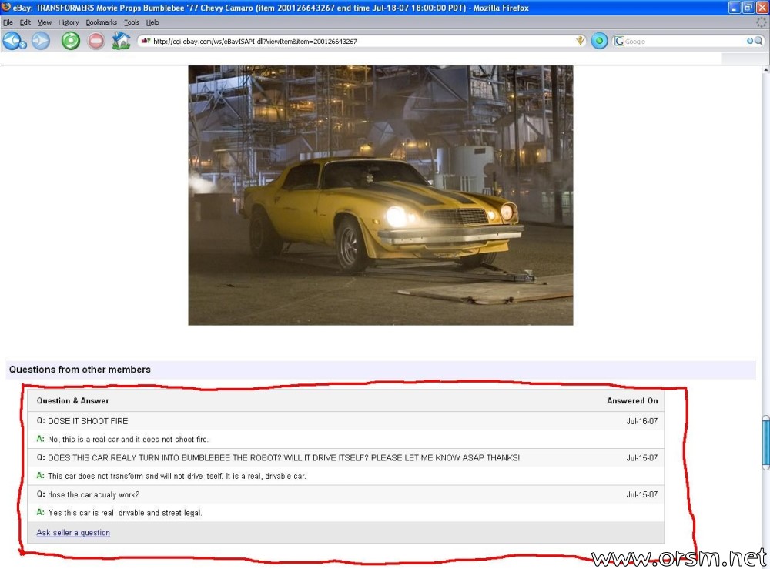770x569 pixels.
Task: Open the Tools menu
Action: point(132,22)
